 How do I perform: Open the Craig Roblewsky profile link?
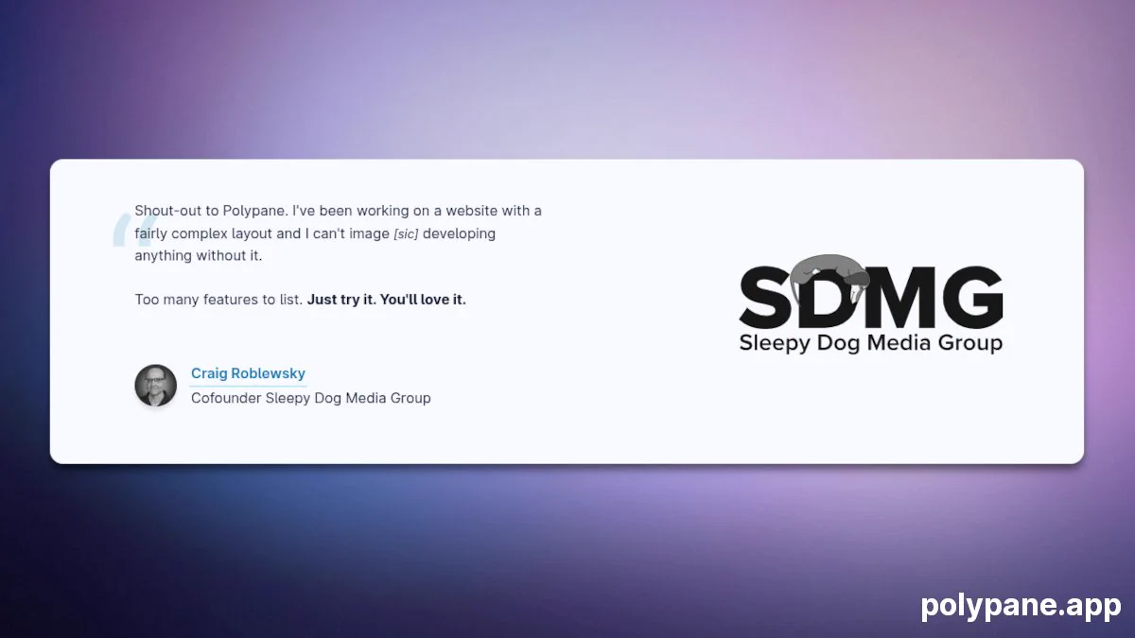(248, 374)
